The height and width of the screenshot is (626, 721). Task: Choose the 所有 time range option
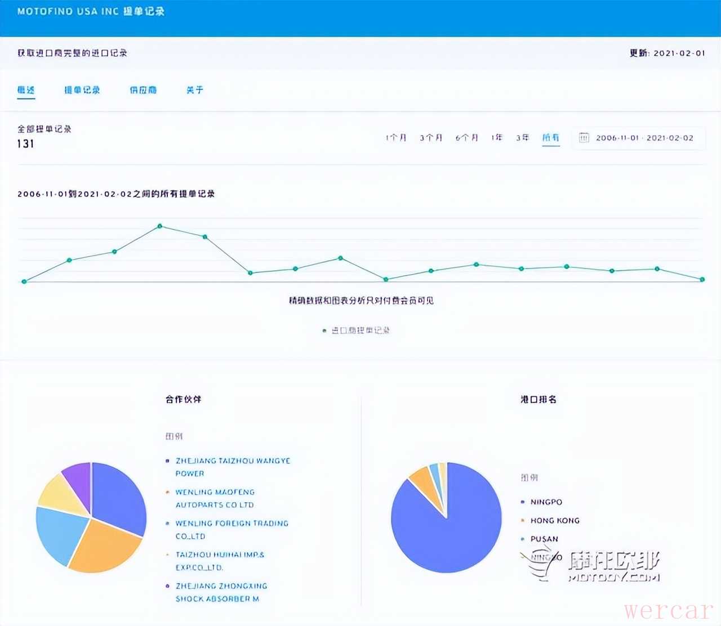[x=550, y=138]
